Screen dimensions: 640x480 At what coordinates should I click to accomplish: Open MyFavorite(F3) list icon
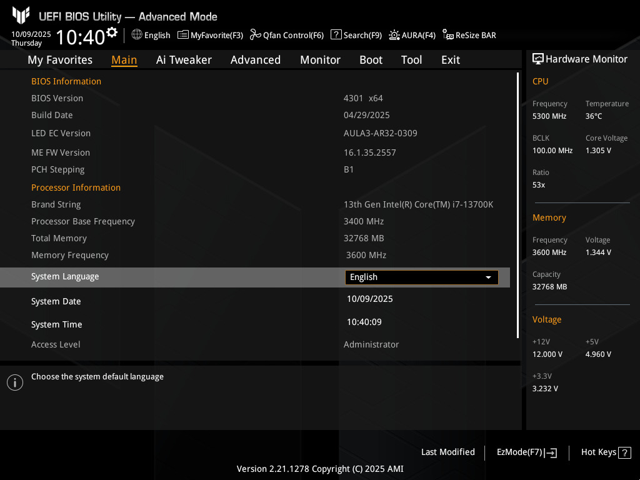click(183, 35)
